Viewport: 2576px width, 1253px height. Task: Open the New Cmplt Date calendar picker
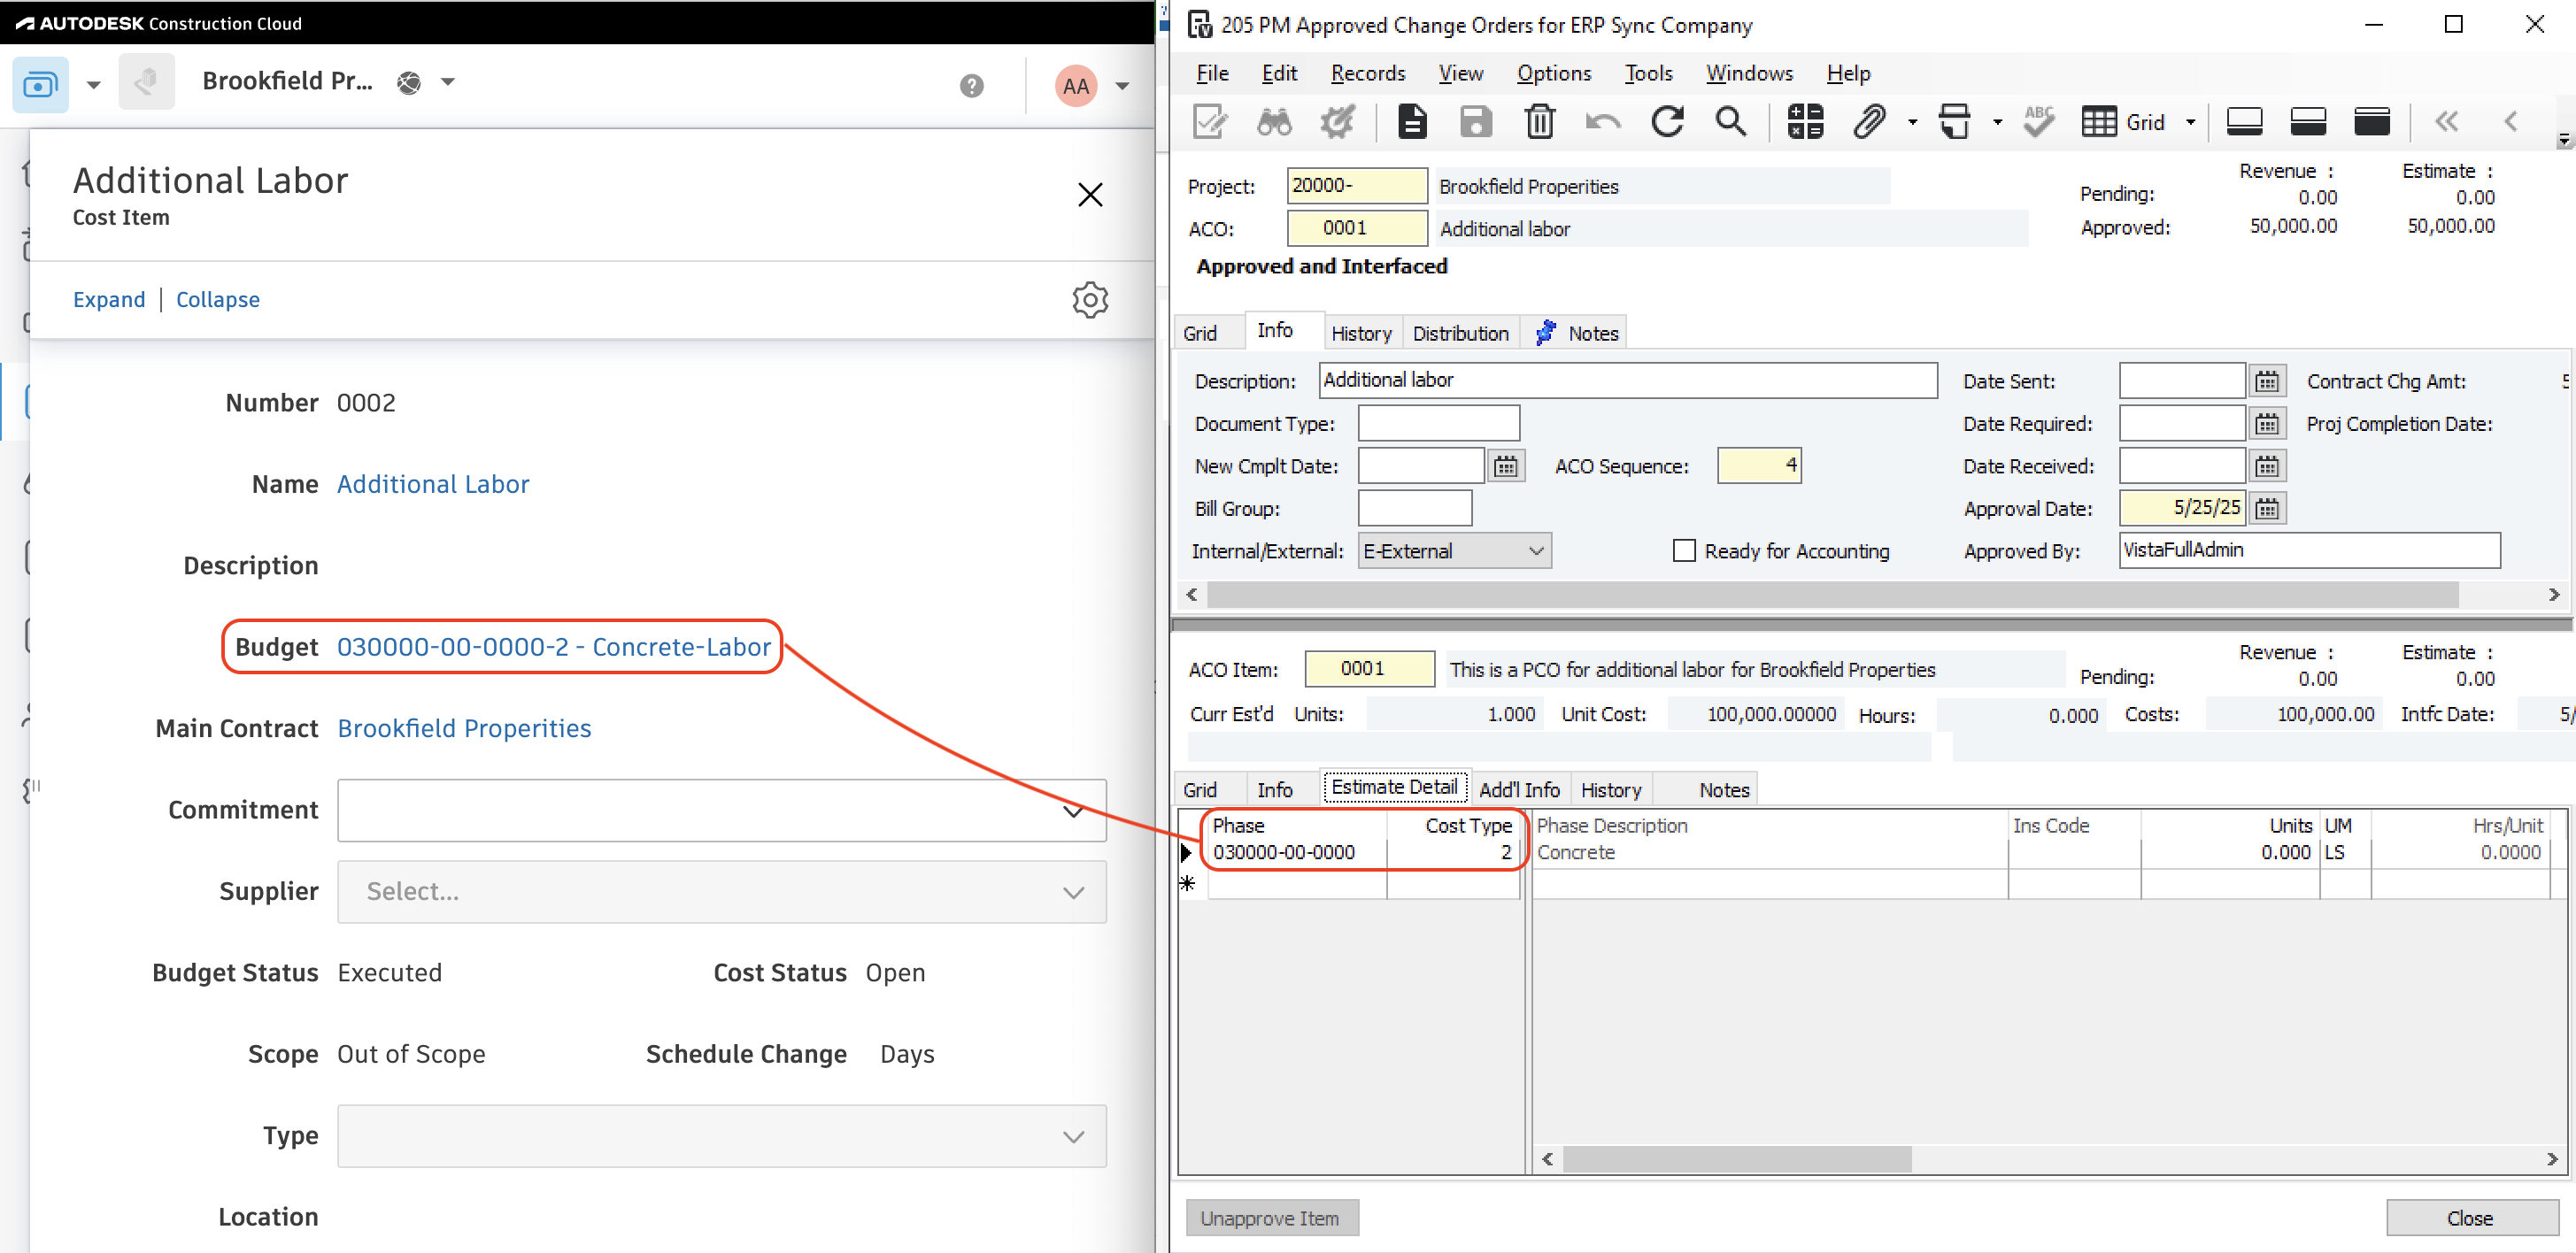pos(1506,467)
